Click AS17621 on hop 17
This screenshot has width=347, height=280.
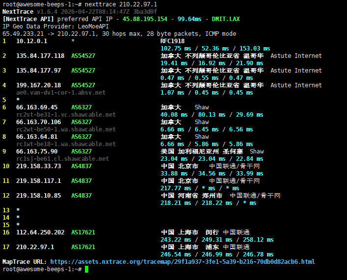(83, 247)
